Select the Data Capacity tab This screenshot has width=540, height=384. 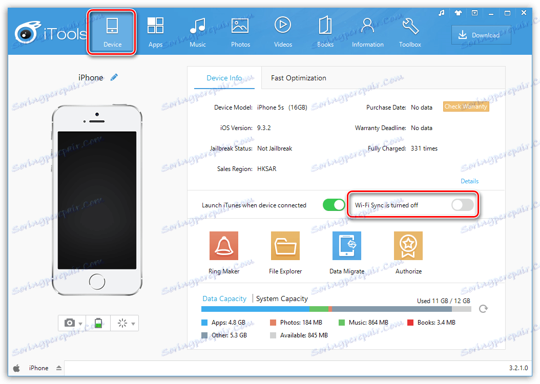click(x=224, y=298)
